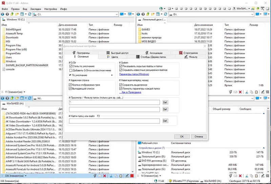Toggle Показывать скрытые файлы и папки
Screen dimensions: 271x184
(121, 66)
